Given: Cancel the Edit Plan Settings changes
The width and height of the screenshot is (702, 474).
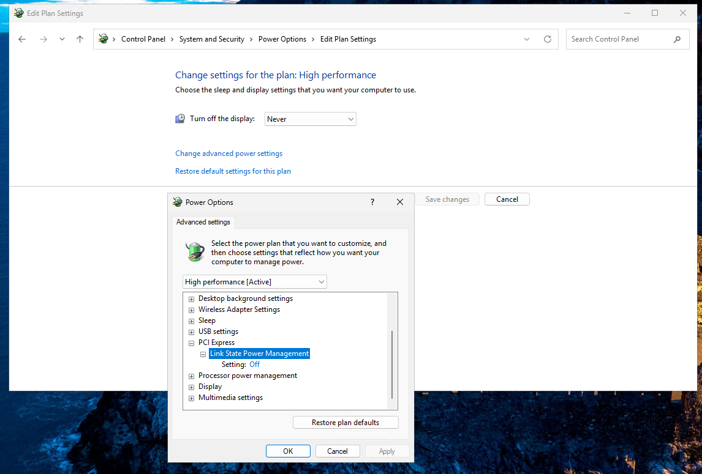Looking at the screenshot, I should [x=507, y=199].
